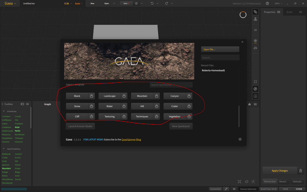Launch Erosion Studio
This screenshot has width=307, height=192.
80,126
